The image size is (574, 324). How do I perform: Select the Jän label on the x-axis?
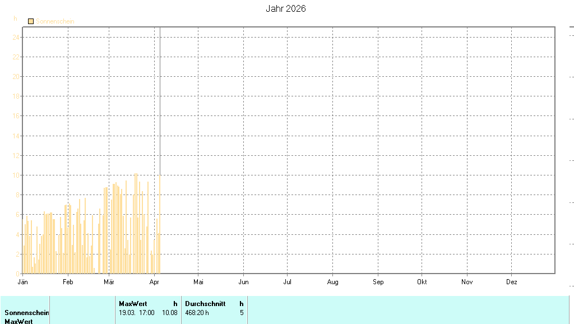click(23, 282)
